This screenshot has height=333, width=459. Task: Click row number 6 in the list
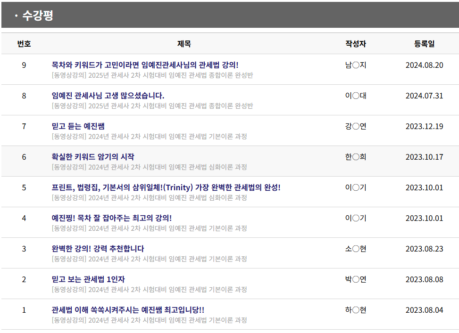tap(24, 157)
